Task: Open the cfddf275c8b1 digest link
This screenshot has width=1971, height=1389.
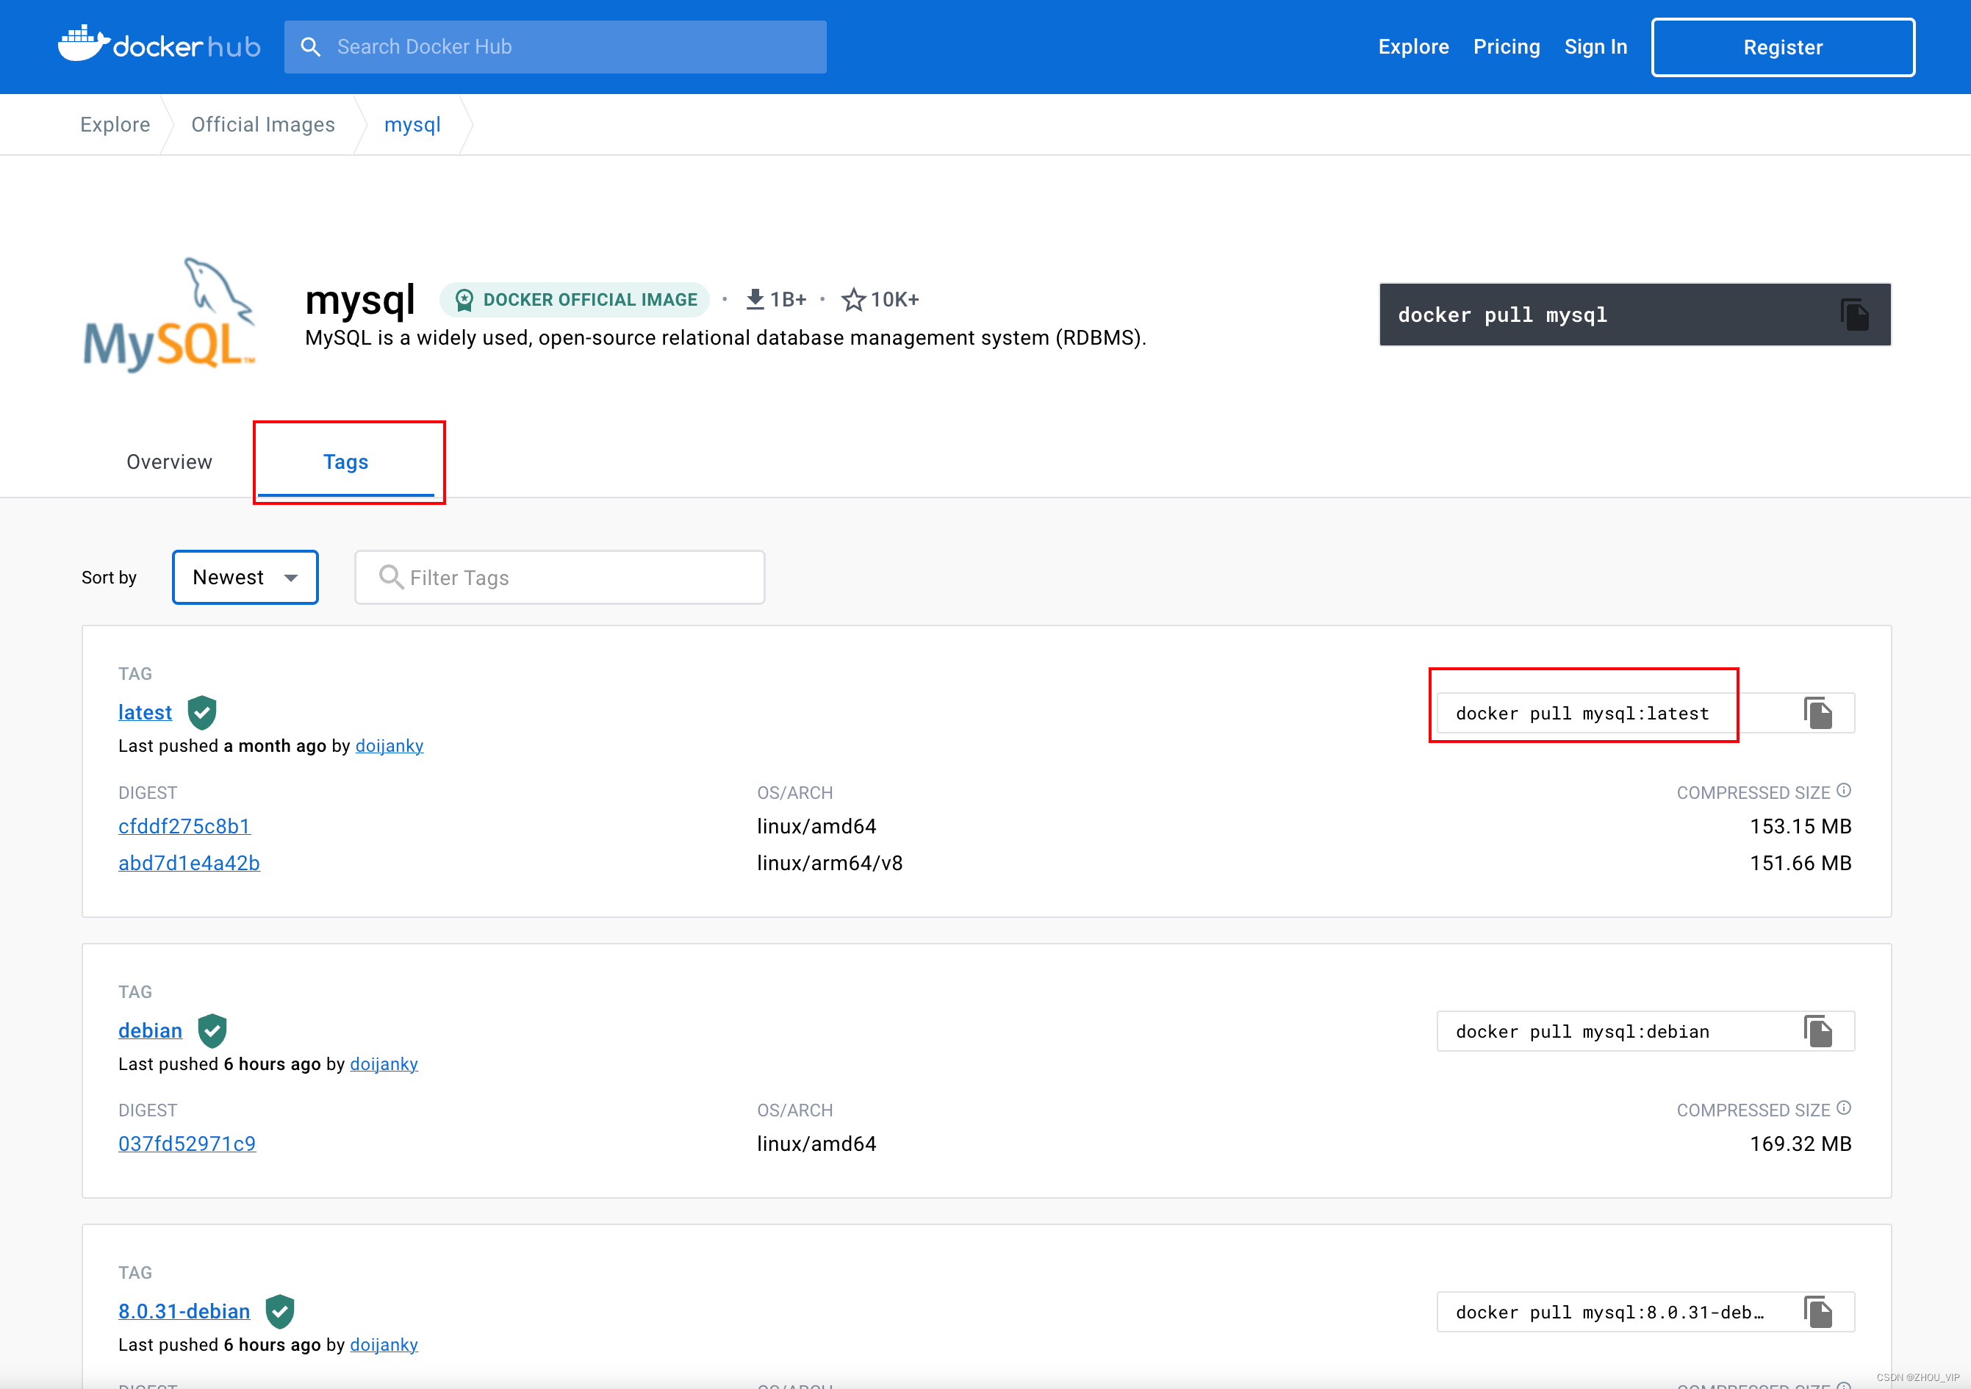Action: 184,826
